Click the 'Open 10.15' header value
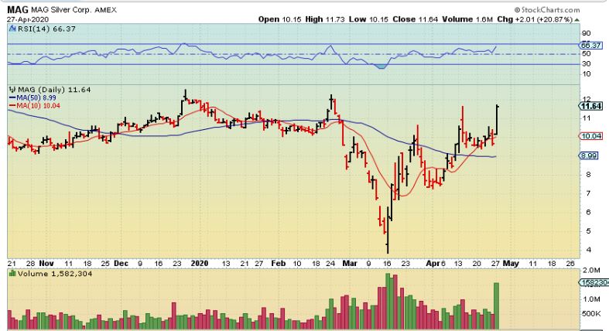Screen dimensions: 609x331 coord(279,19)
